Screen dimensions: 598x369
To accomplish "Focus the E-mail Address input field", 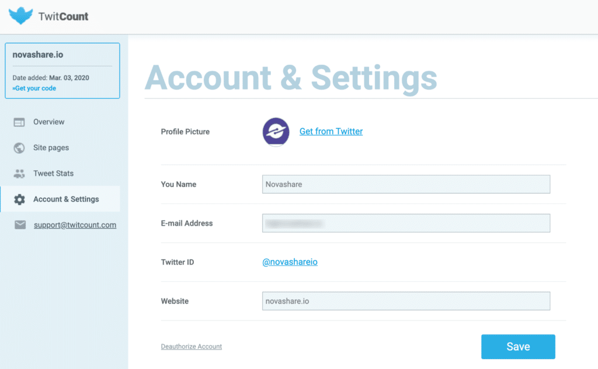I will 406,223.
